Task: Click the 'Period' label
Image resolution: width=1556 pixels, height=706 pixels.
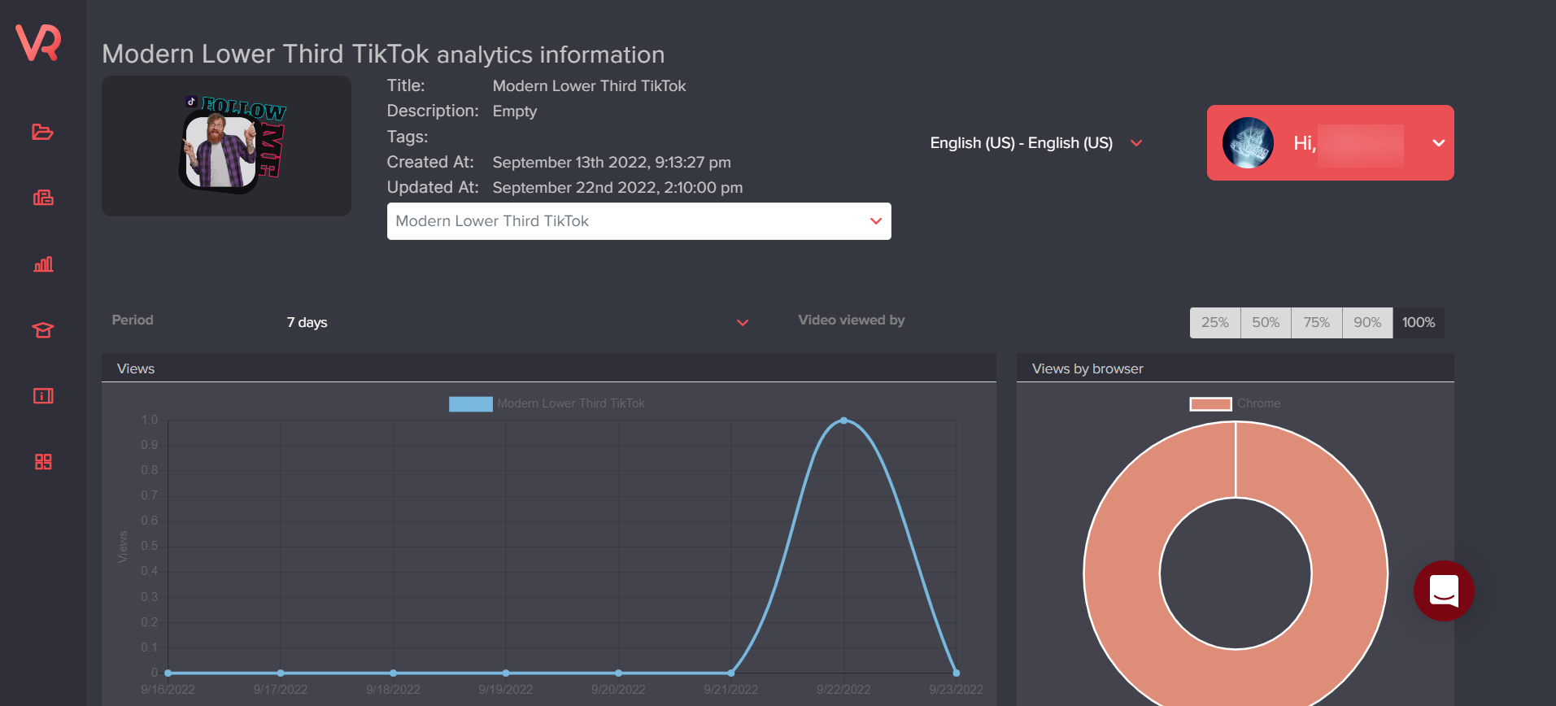Action: pos(133,320)
